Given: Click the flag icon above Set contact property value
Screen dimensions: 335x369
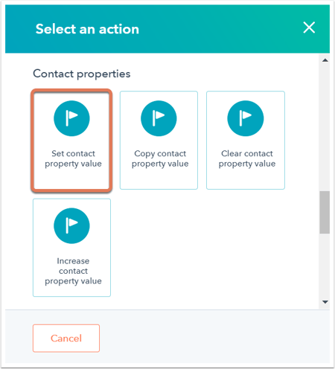Looking at the screenshot, I should point(71,118).
